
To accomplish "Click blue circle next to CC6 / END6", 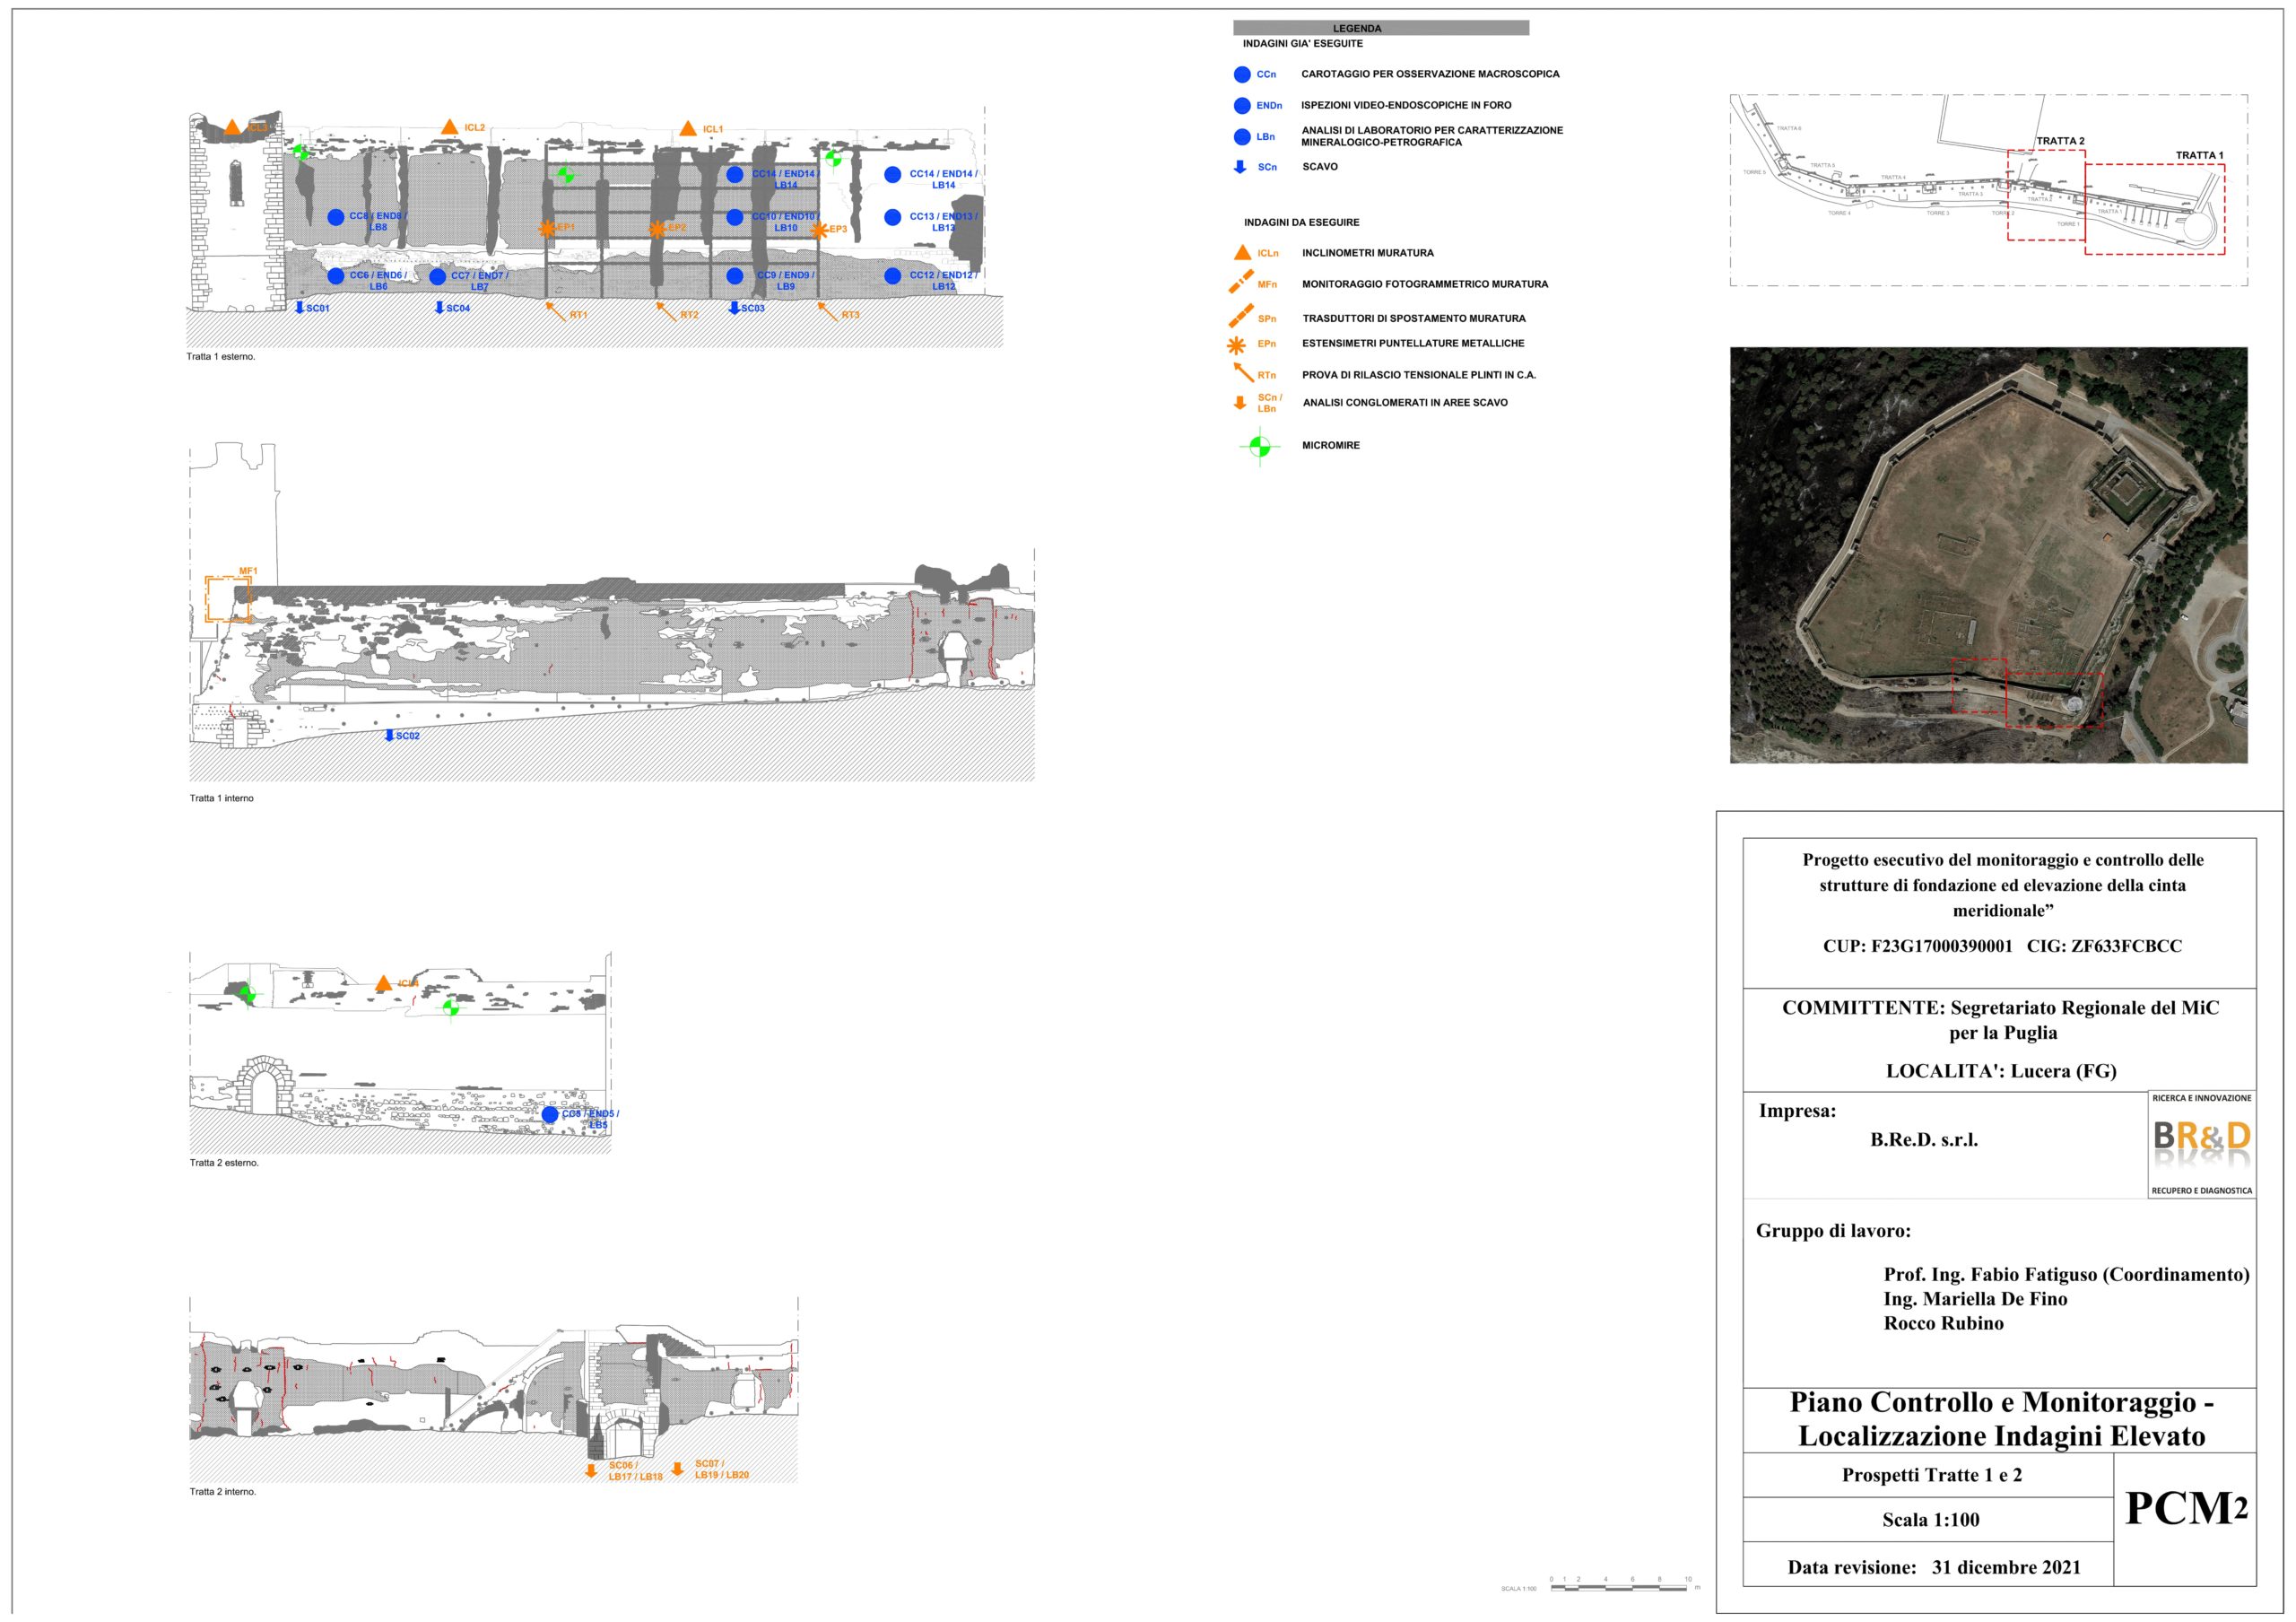I will pyautogui.click(x=336, y=276).
